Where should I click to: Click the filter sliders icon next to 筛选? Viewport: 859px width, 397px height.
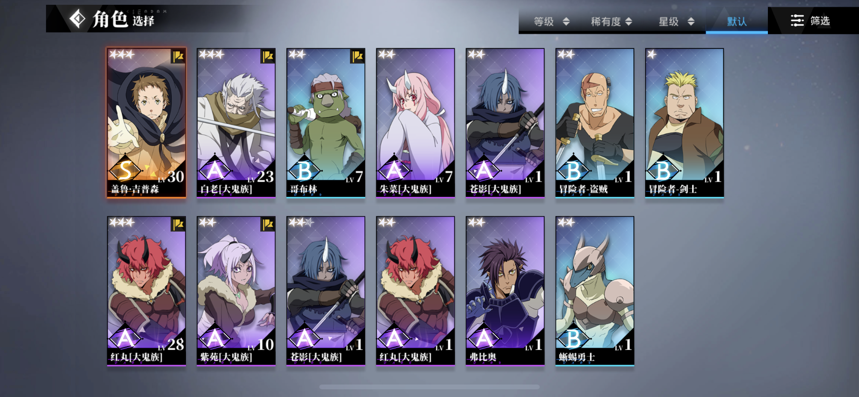[797, 21]
